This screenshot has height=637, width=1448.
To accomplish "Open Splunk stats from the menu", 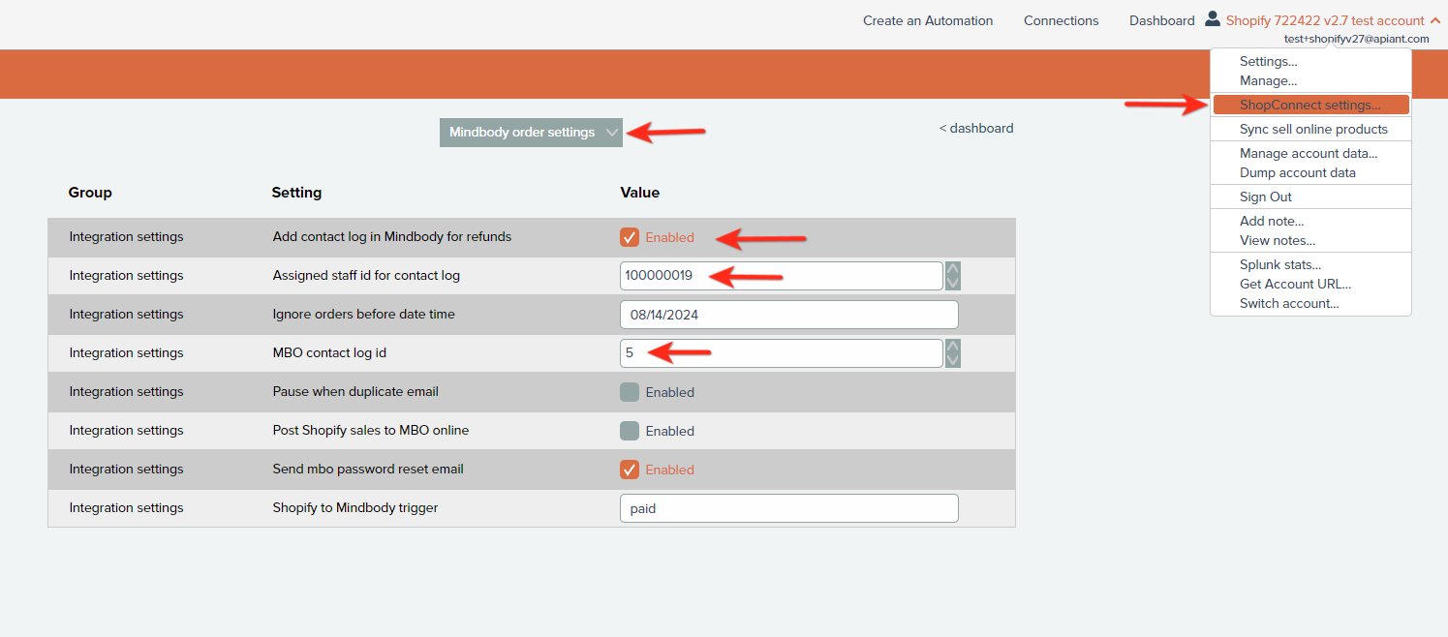I will point(1279,264).
